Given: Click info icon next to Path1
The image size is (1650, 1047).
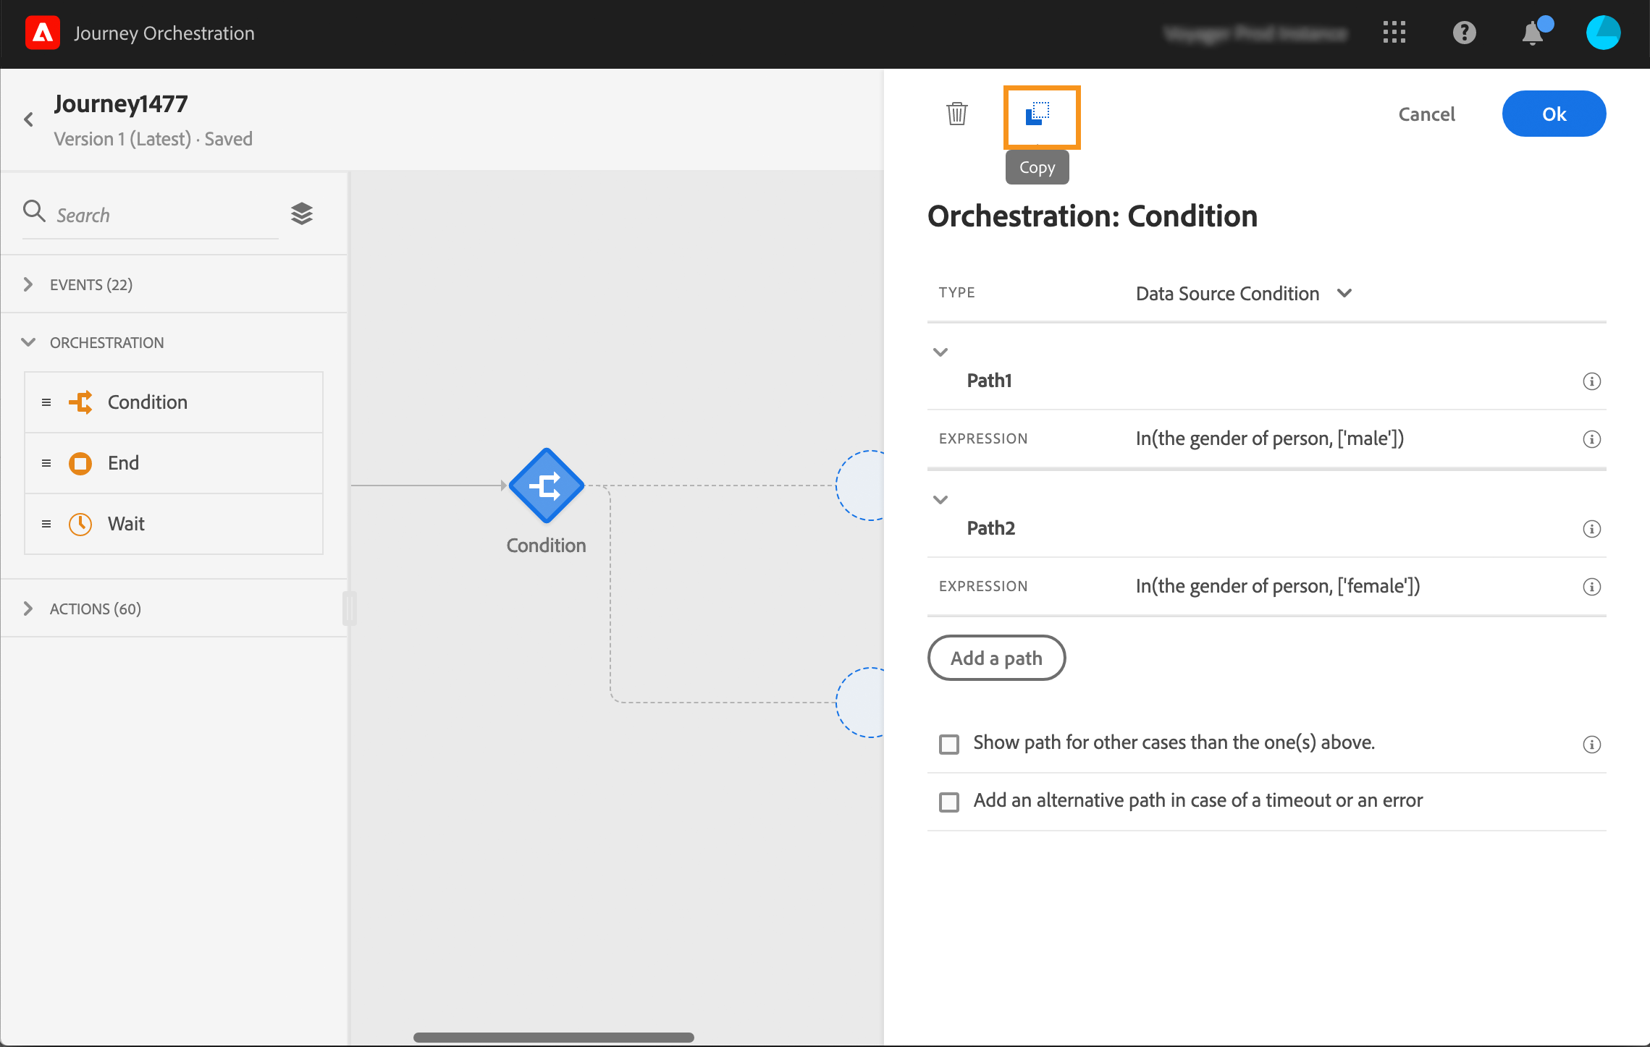Looking at the screenshot, I should coord(1591,381).
